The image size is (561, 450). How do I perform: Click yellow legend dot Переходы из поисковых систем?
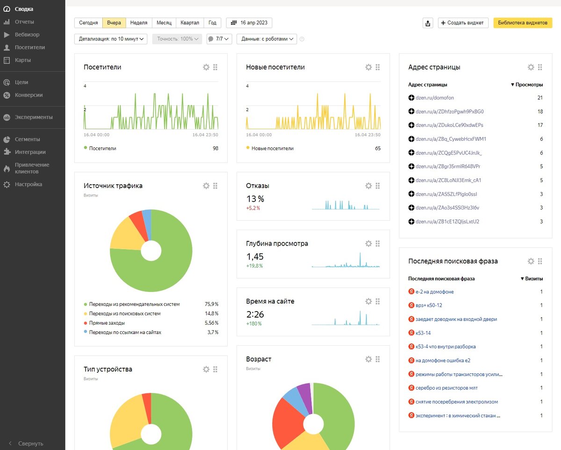86,313
